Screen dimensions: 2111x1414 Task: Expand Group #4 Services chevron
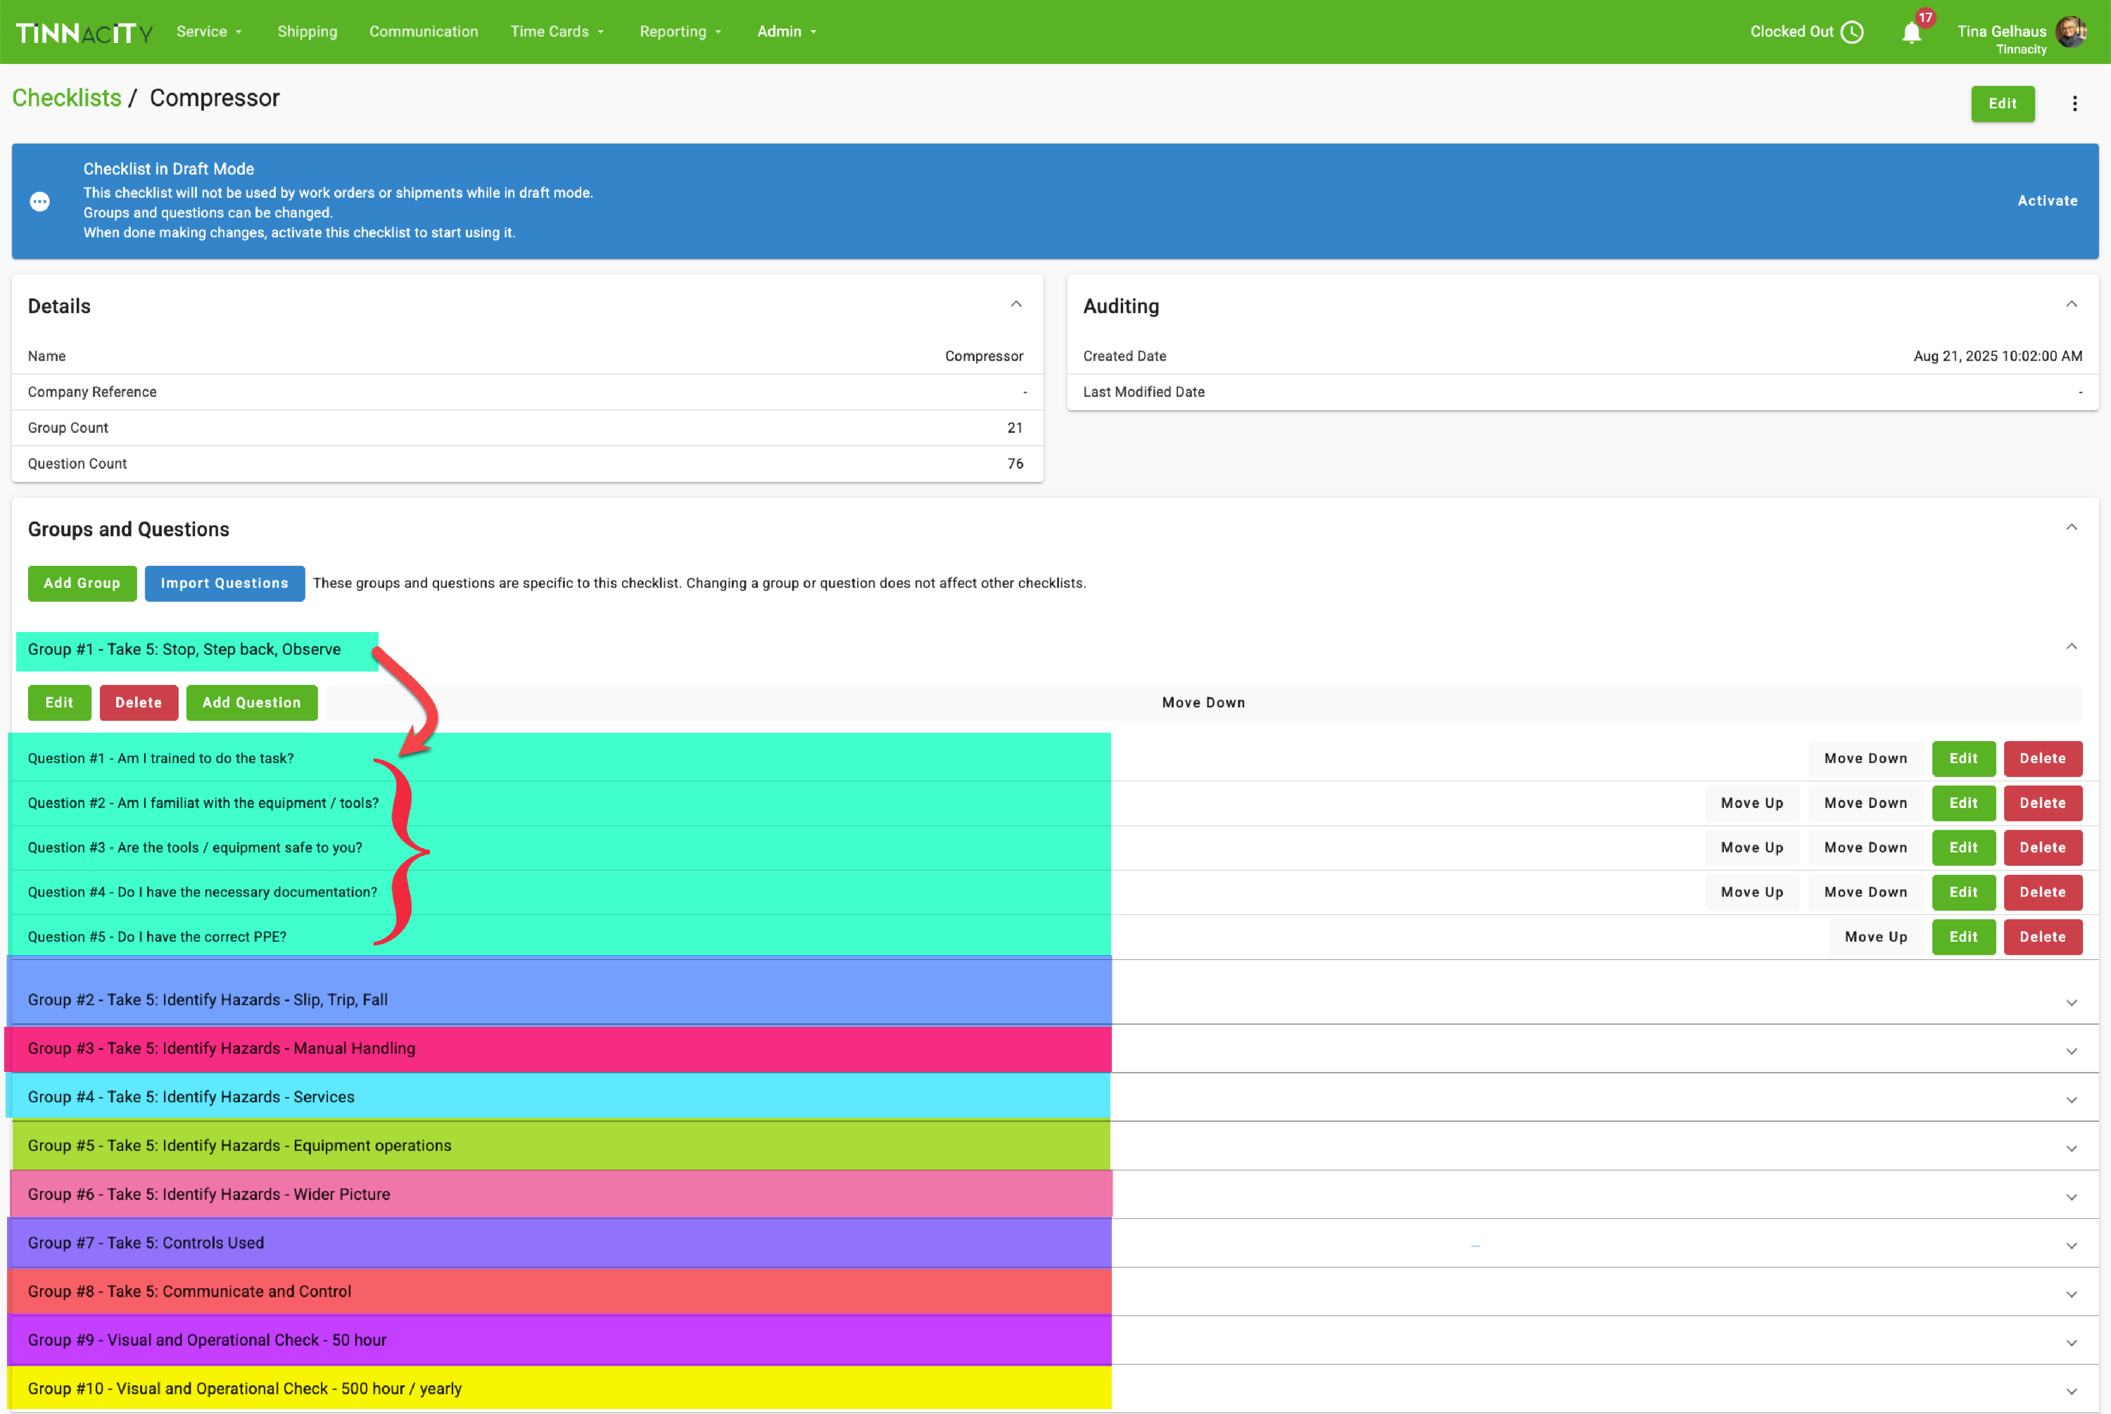2072,1100
